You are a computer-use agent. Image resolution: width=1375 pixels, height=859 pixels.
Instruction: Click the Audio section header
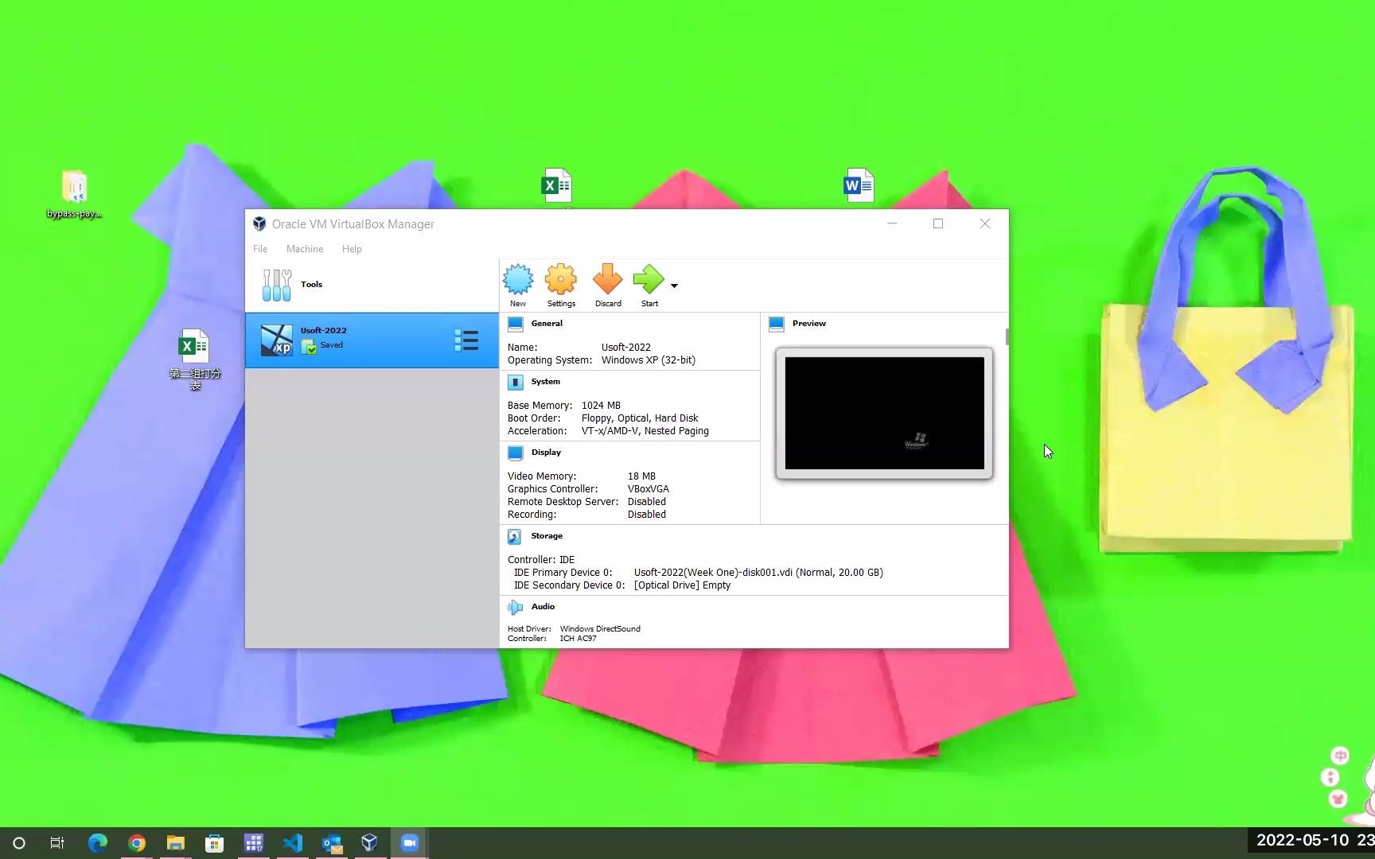[543, 607]
